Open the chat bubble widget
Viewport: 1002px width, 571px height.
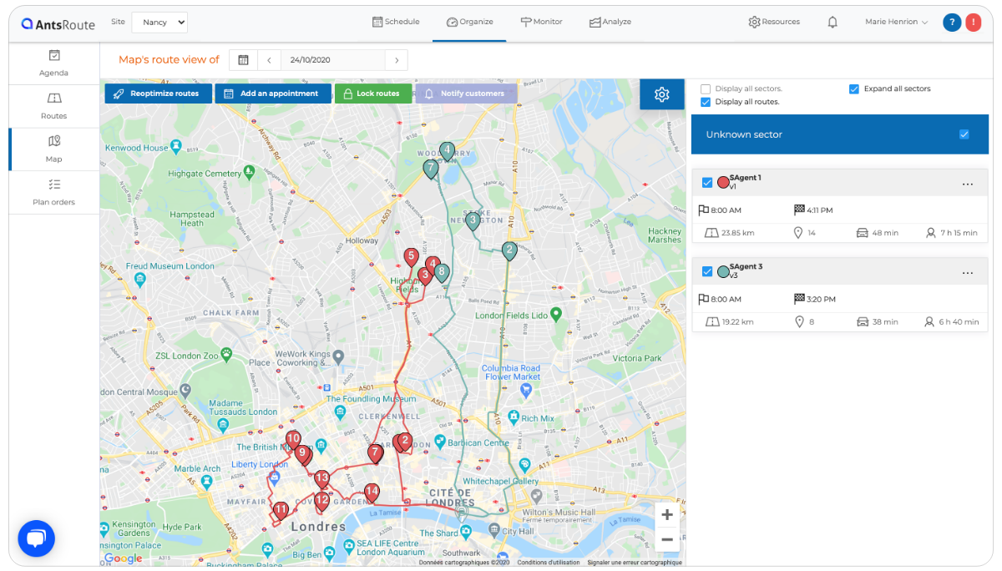pos(36,538)
